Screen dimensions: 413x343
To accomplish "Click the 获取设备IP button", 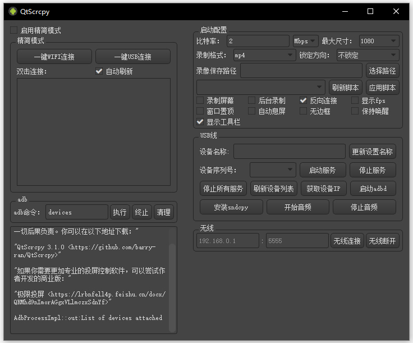I will 323,189.
